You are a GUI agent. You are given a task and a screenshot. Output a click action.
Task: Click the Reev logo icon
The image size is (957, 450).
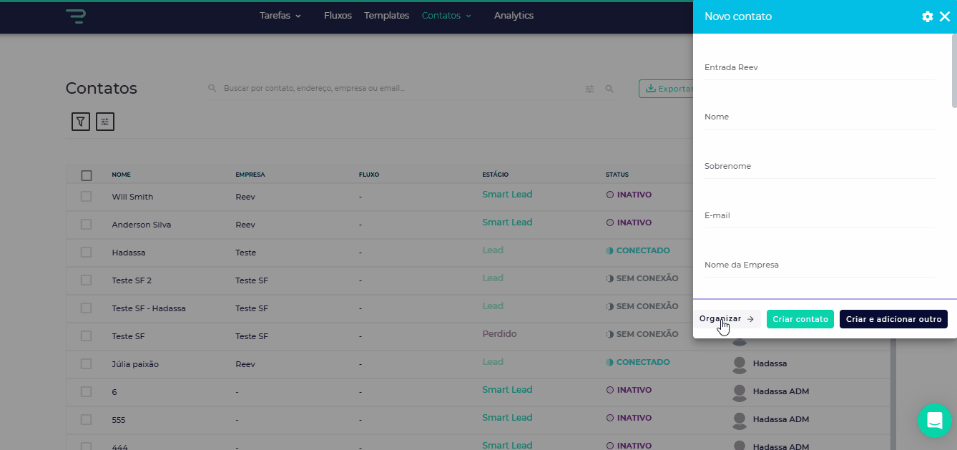(76, 16)
